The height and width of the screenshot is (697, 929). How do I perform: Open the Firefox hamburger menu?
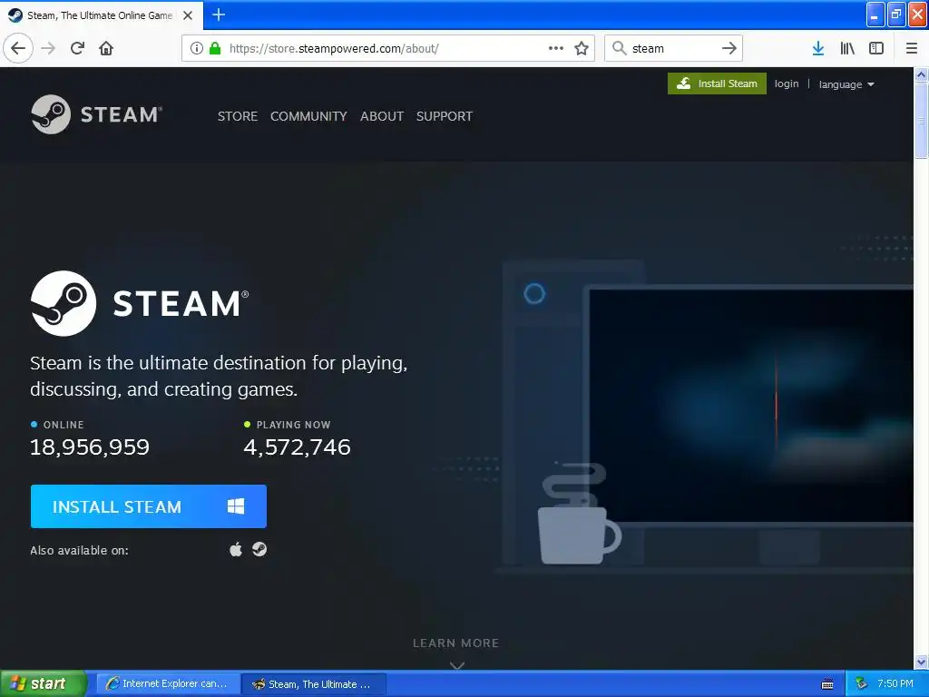click(x=912, y=48)
